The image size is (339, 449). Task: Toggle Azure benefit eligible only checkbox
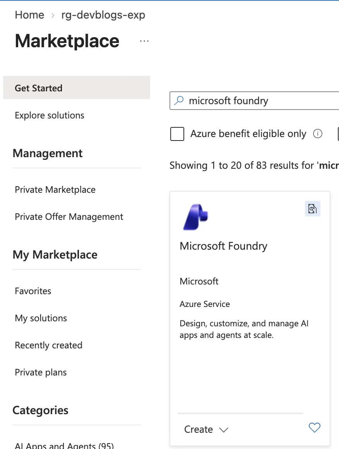pos(177,134)
